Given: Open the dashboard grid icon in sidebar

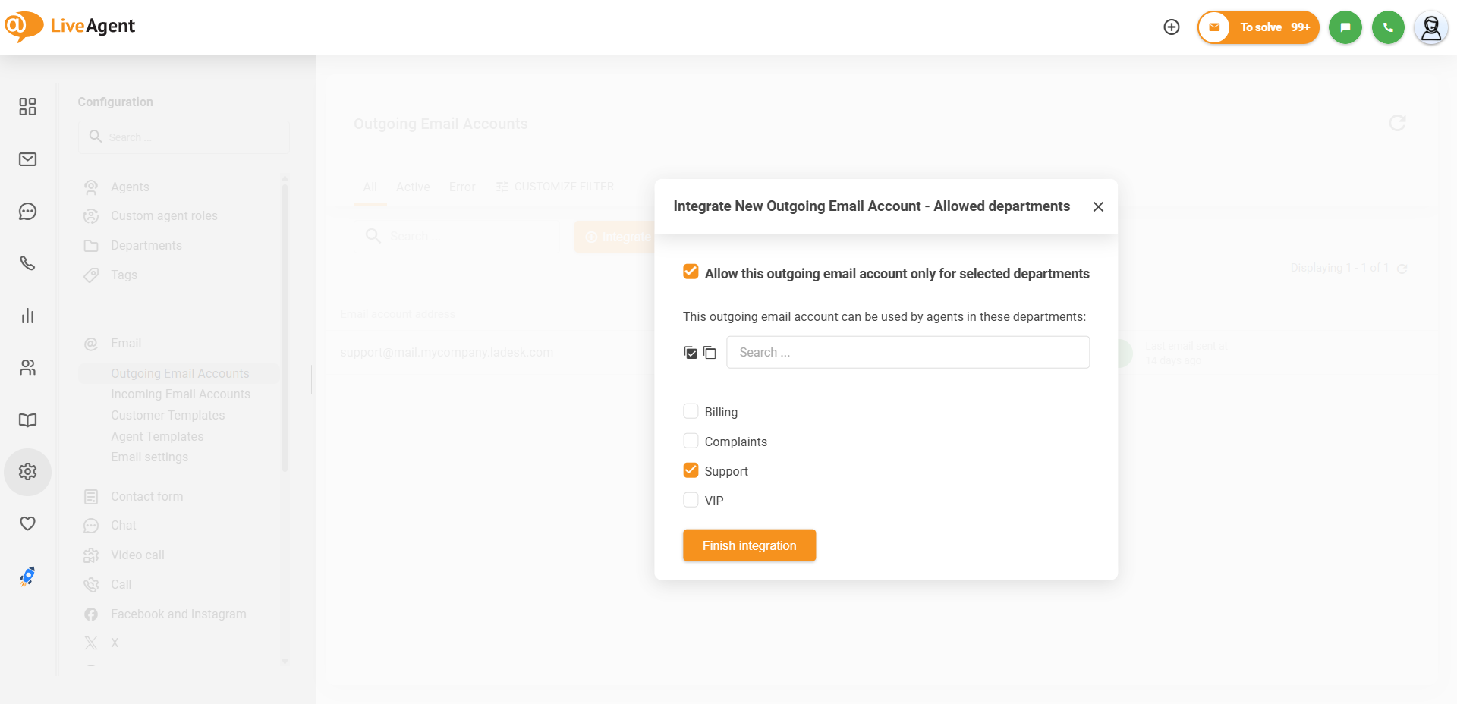Looking at the screenshot, I should [x=27, y=107].
